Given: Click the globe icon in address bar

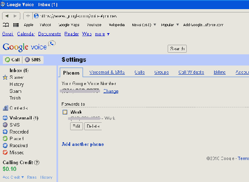Looking at the screenshot, I should pyautogui.click(x=36, y=16).
